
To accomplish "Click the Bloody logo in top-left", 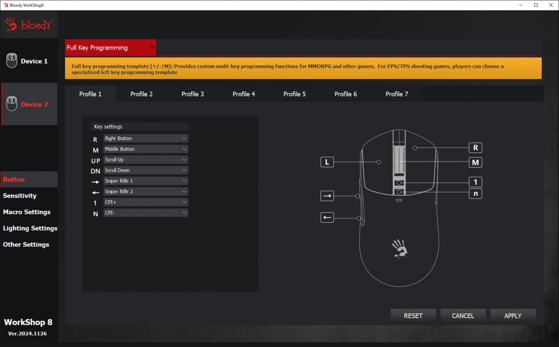I will (x=29, y=25).
